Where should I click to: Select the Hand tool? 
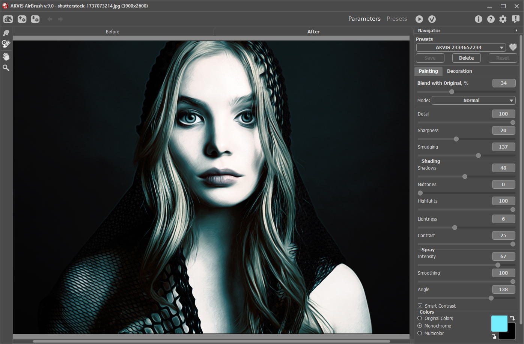point(6,56)
